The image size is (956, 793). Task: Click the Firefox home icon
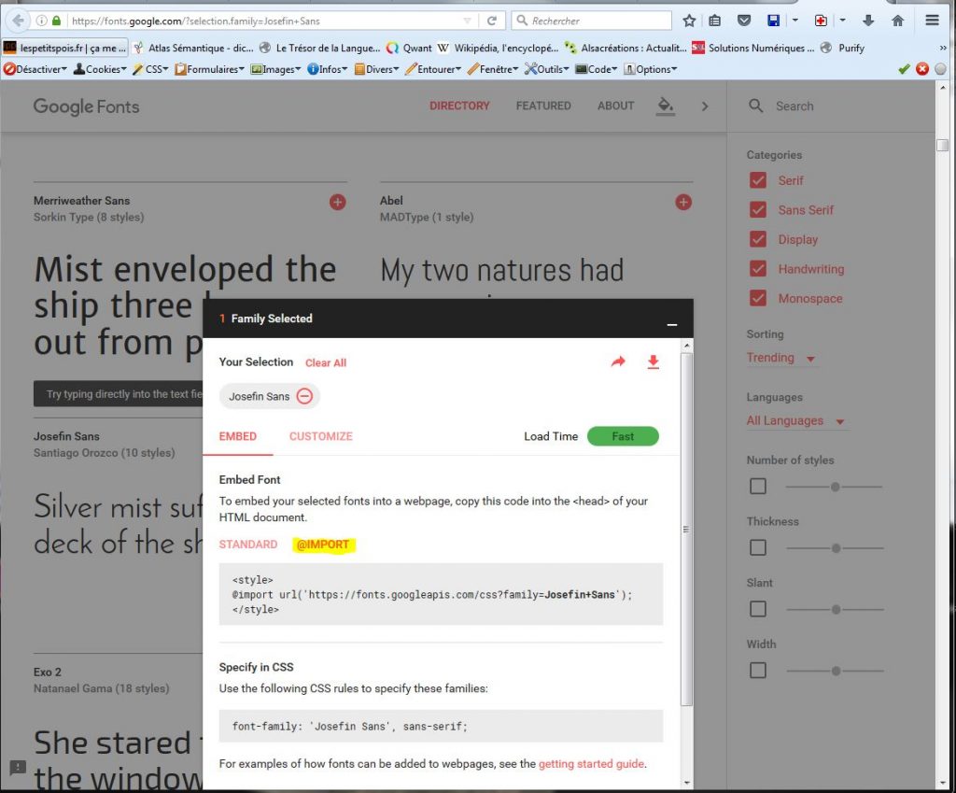click(x=897, y=21)
